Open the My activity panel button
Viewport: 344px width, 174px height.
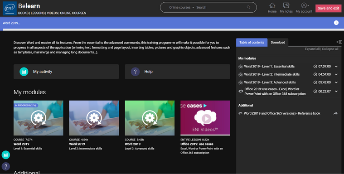click(x=66, y=72)
